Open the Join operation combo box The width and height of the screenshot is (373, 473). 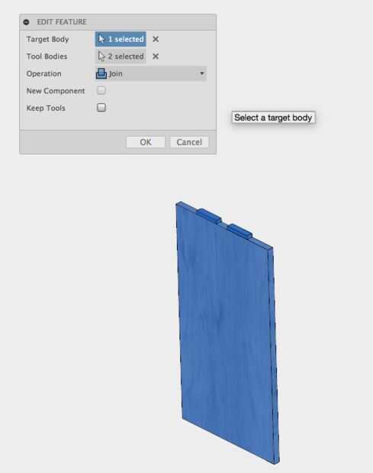(151, 73)
